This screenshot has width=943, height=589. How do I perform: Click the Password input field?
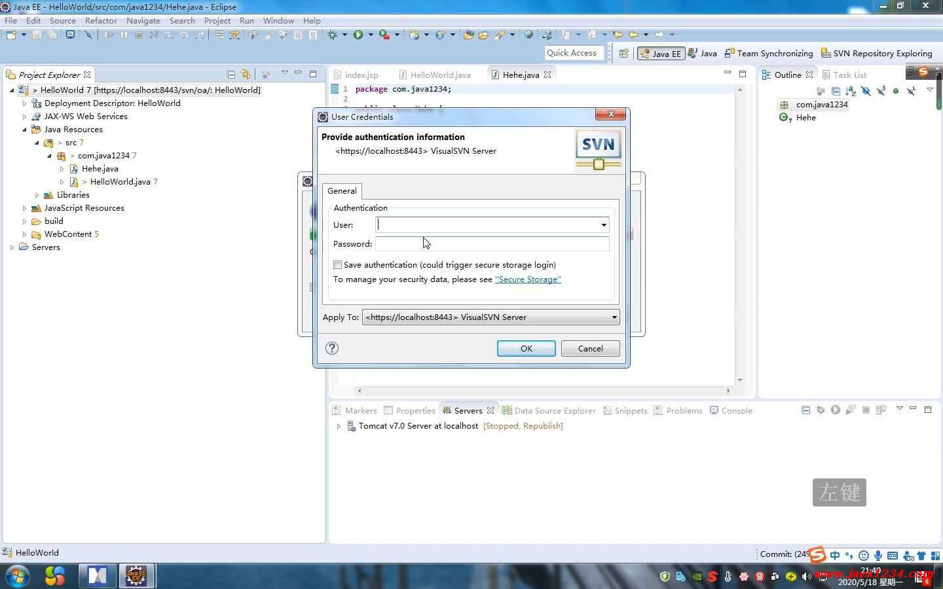tap(492, 243)
